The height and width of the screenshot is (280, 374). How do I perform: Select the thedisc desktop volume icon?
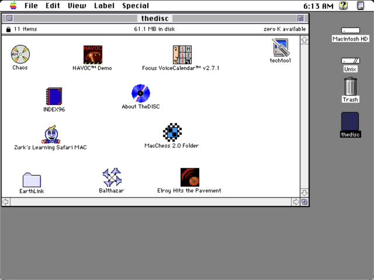(350, 121)
